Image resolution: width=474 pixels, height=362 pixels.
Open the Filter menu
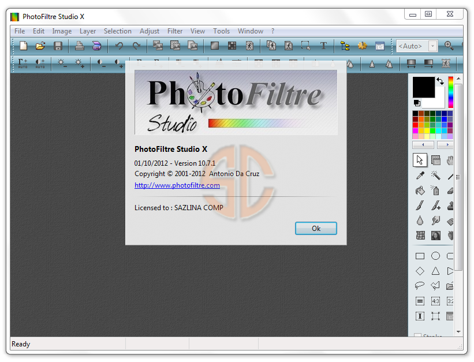175,31
